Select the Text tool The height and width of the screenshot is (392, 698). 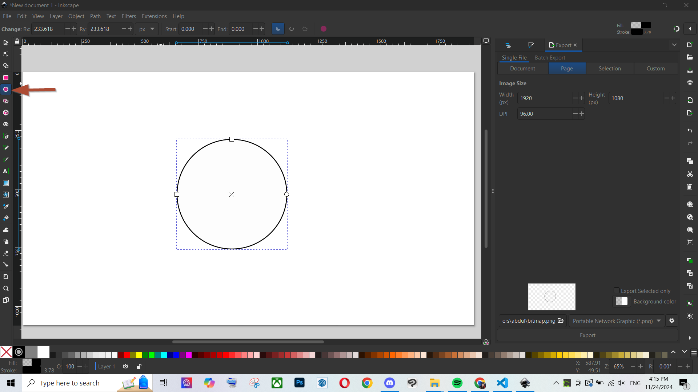6,171
